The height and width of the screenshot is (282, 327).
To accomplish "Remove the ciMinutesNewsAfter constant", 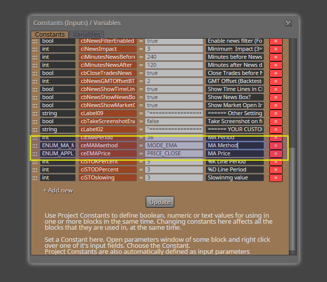I will point(276,65).
